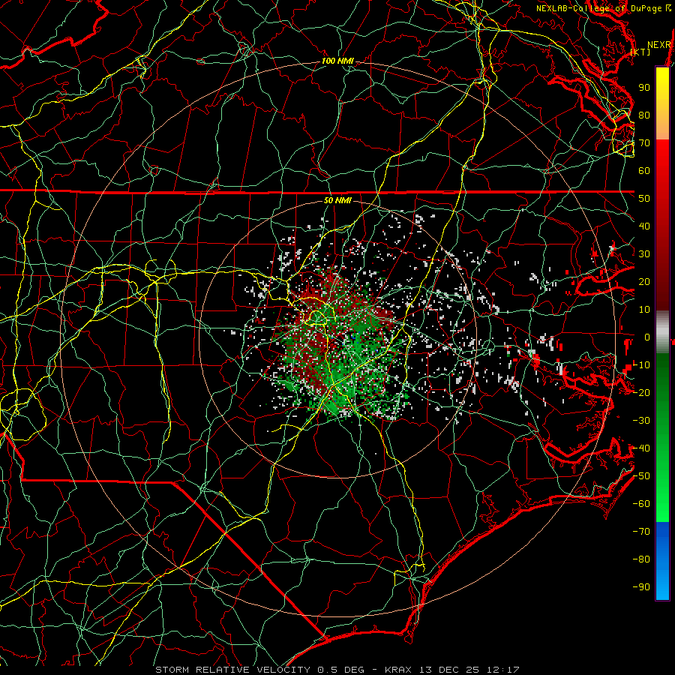675x675 pixels.
Task: Click the "10" value on the velocity scale
Action: pyautogui.click(x=644, y=310)
